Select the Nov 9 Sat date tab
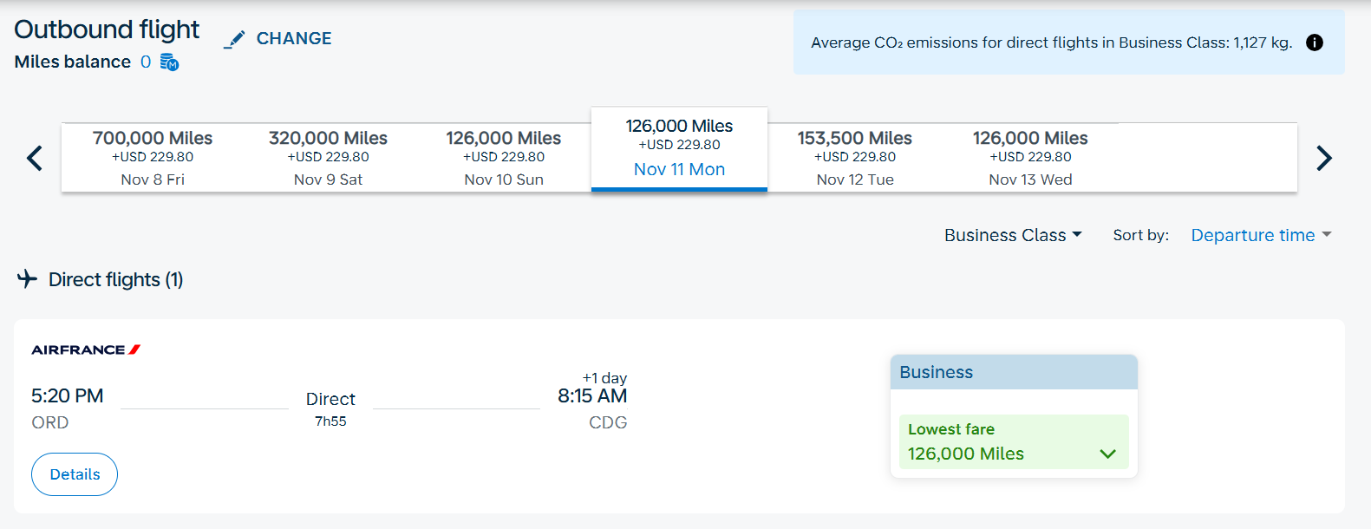 click(328, 158)
